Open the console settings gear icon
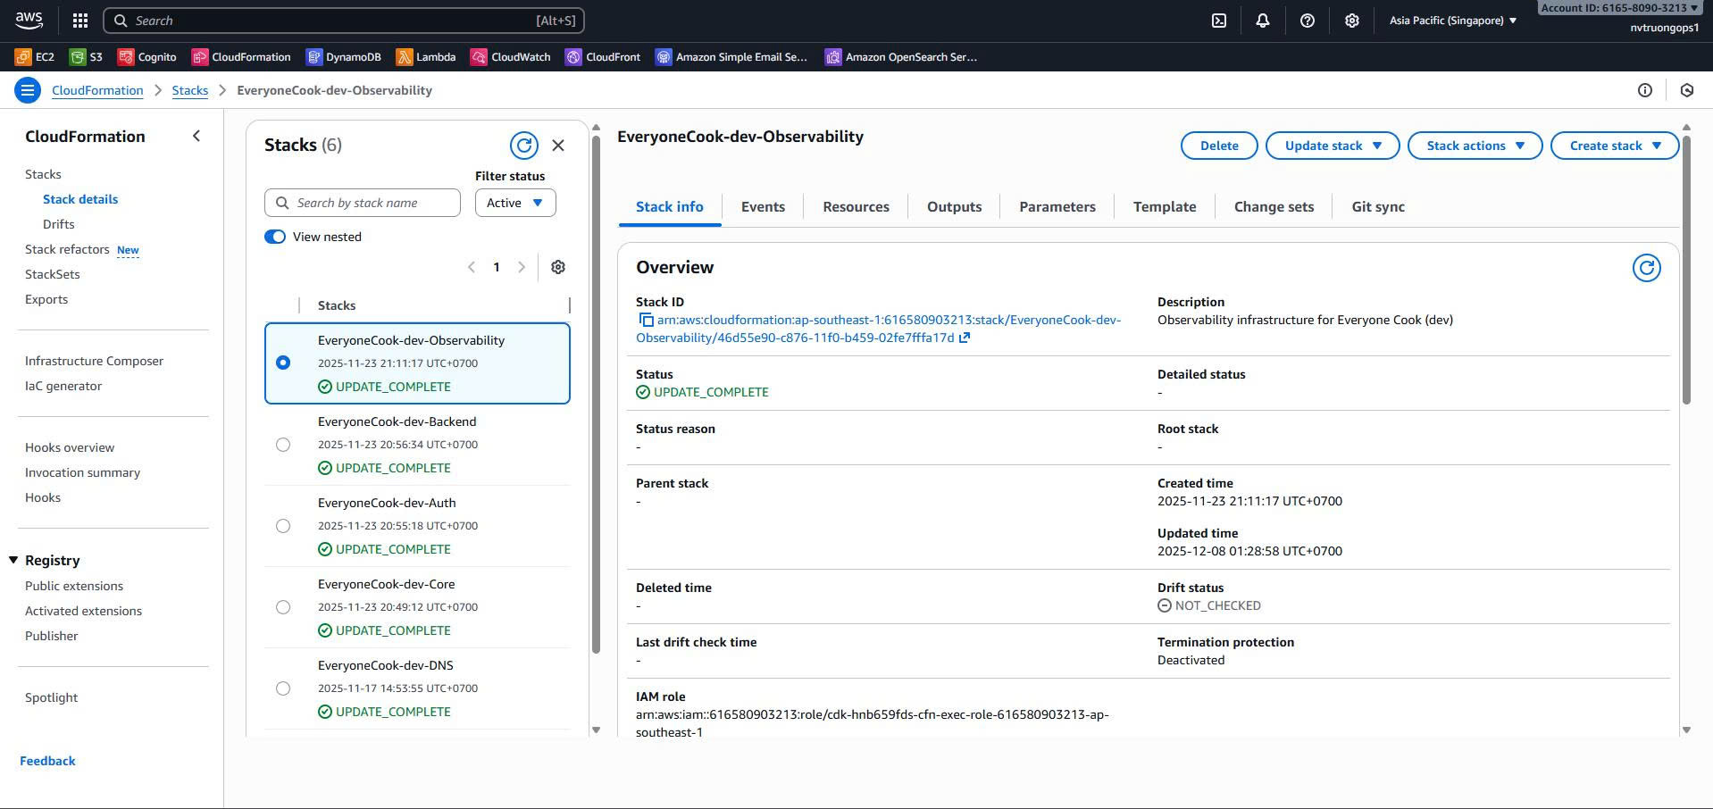The image size is (1713, 809). pos(1351,21)
